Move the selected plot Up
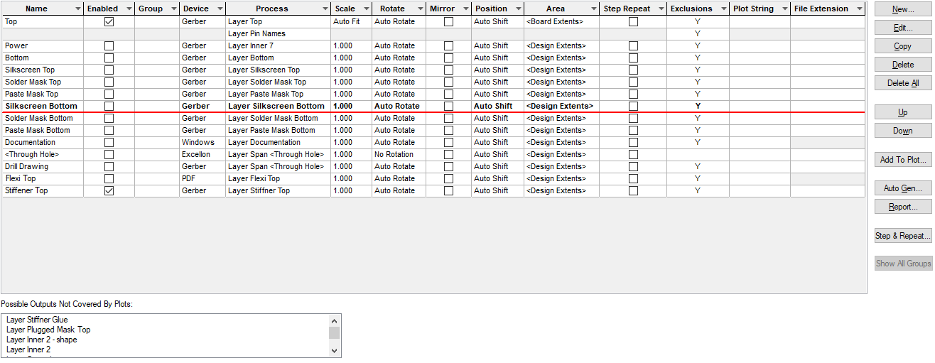935x363 pixels. 903,112
